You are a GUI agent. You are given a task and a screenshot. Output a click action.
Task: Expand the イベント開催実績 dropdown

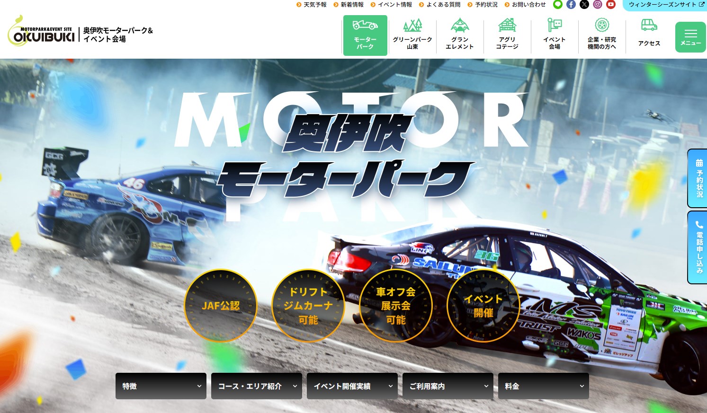352,386
